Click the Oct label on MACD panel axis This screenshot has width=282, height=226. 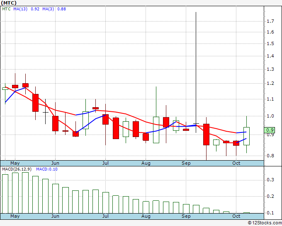pos(236,216)
